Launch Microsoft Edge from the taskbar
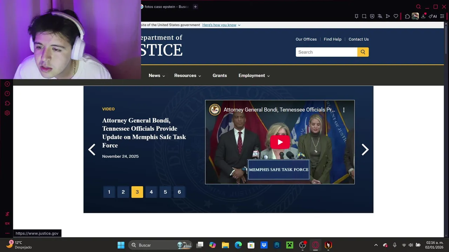This screenshot has width=449, height=252. 238,245
